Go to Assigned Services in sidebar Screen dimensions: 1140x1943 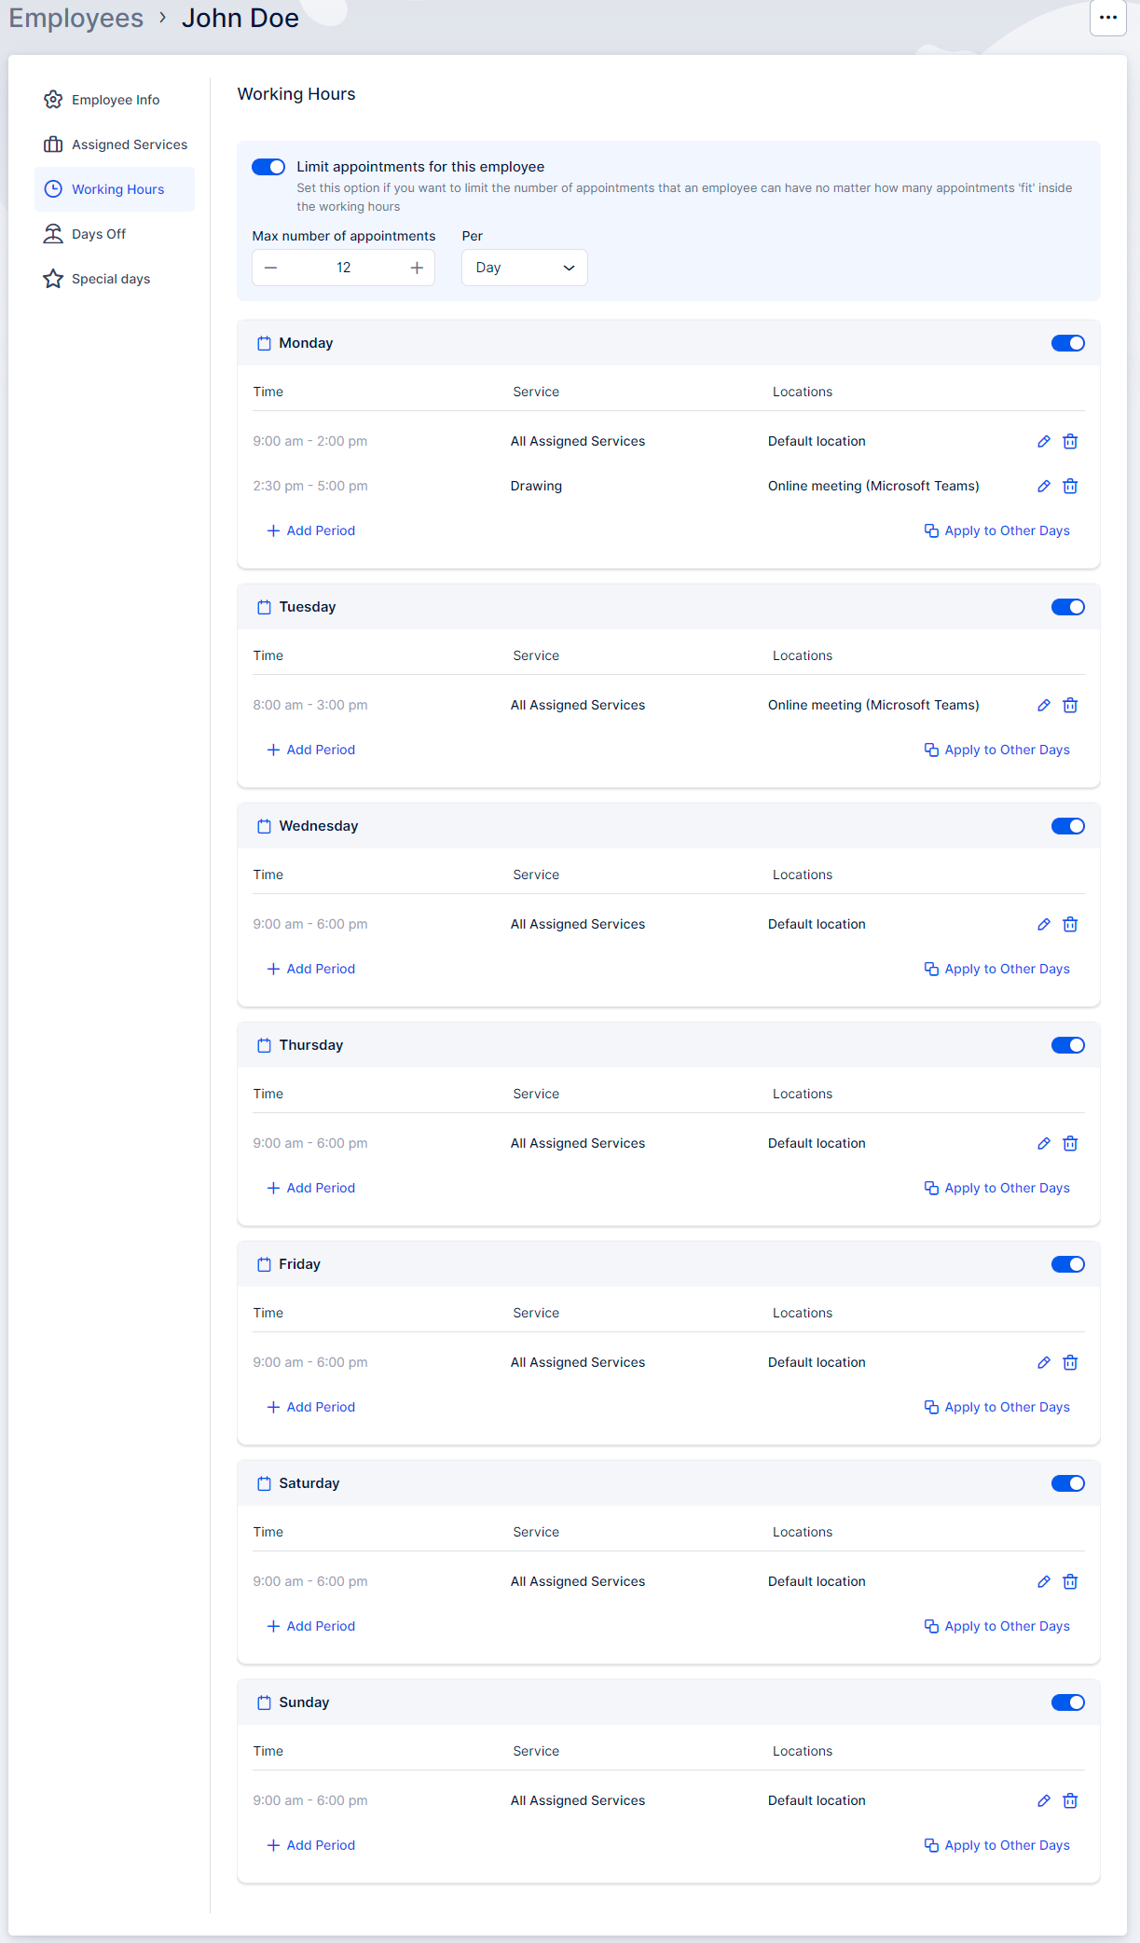(129, 145)
